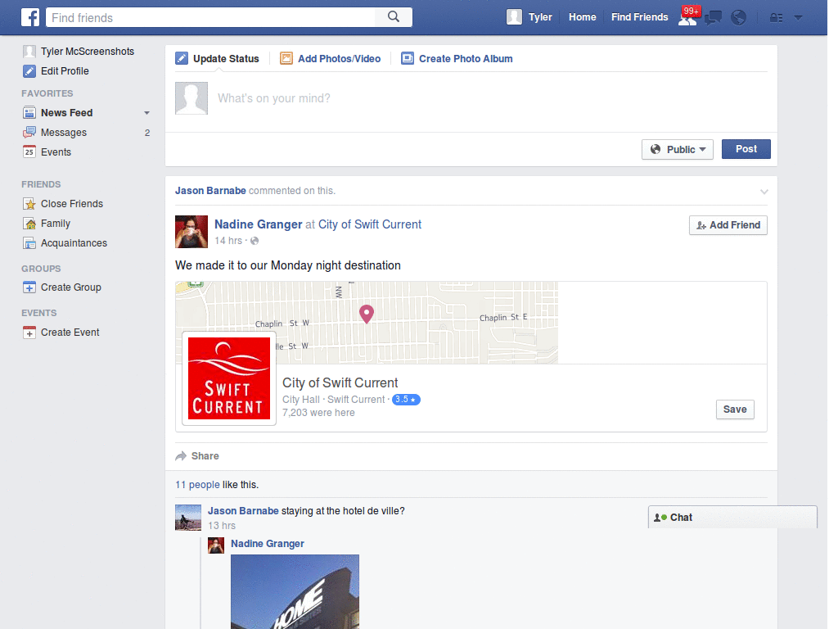The image size is (838, 629).
Task: Open post options chevron on Jason's story
Action: (x=764, y=192)
